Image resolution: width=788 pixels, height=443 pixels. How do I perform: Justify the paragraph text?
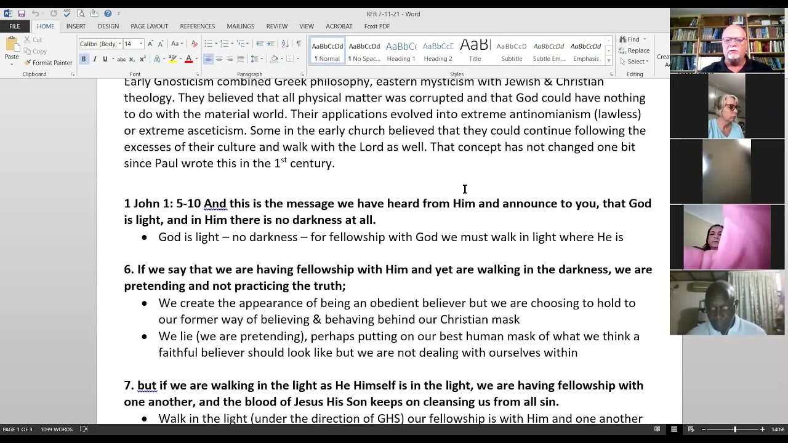pyautogui.click(x=240, y=59)
